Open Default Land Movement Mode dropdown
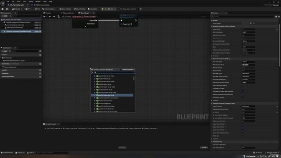 click(x=248, y=50)
